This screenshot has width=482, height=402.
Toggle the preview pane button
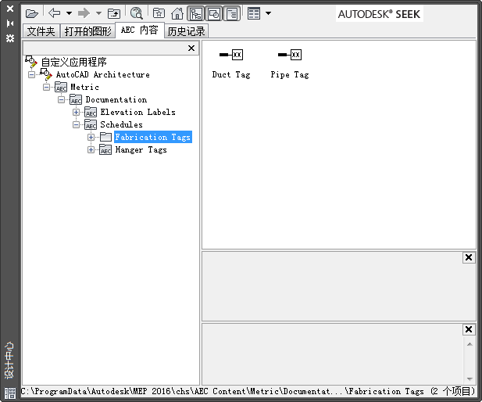pos(213,13)
